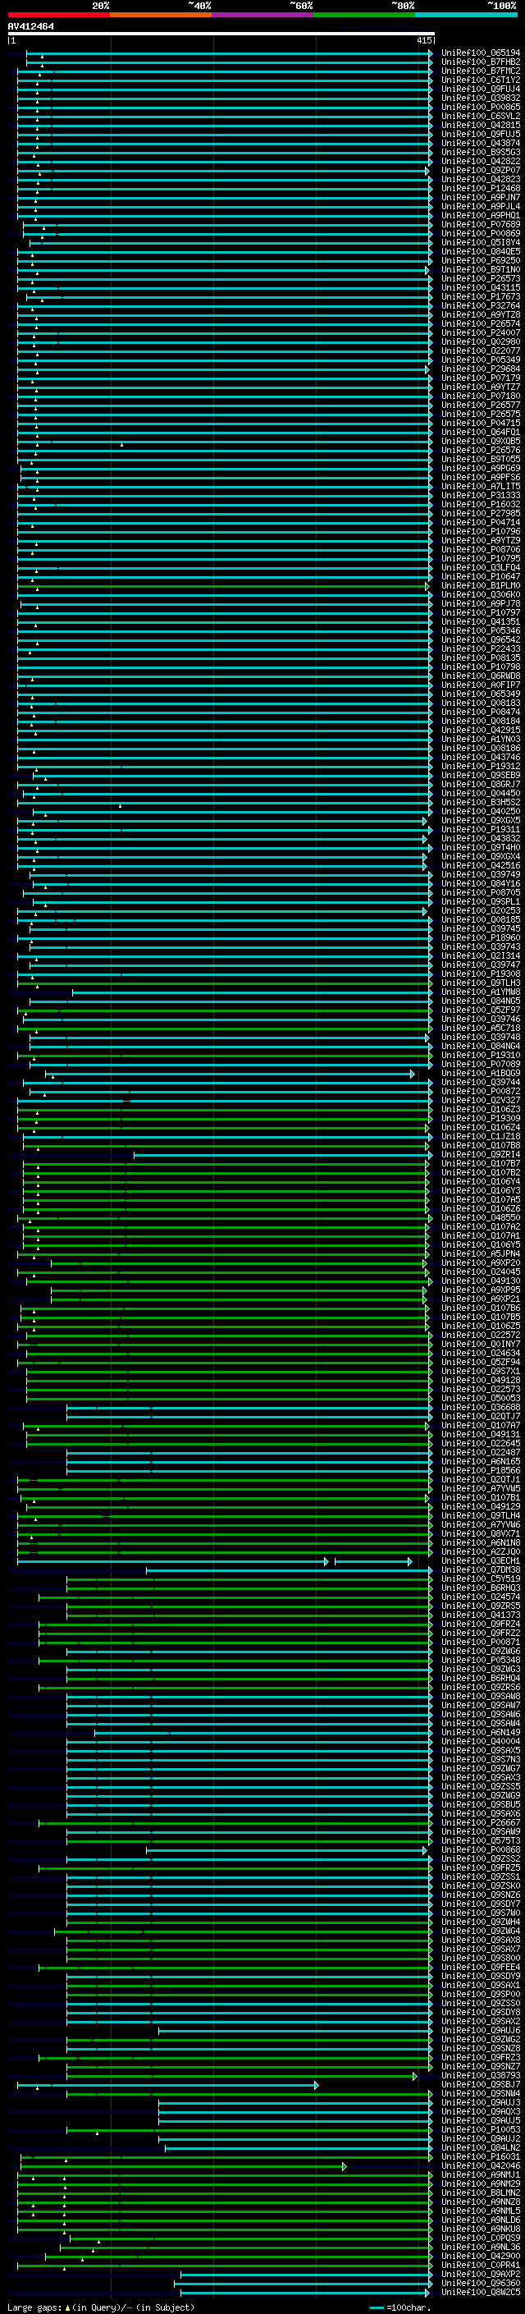The height and width of the screenshot is (2314, 525).
Task: Select the UniRef100_P00868 label
Action: pos(480,1849)
